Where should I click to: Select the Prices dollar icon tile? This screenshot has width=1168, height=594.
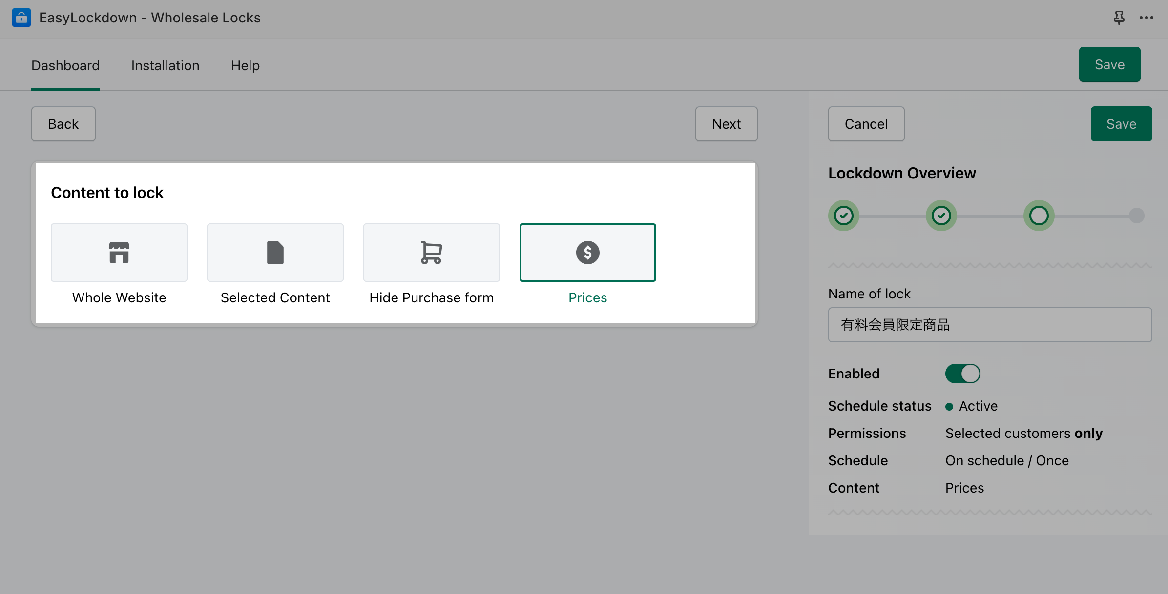(x=587, y=253)
